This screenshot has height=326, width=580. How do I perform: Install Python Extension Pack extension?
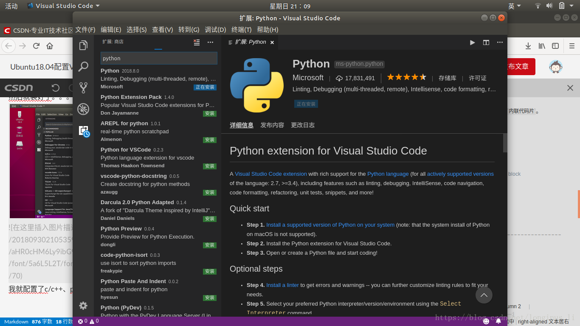pyautogui.click(x=210, y=114)
